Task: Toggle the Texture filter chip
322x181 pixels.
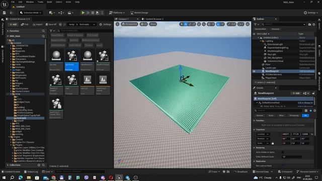Action: click(x=89, y=45)
